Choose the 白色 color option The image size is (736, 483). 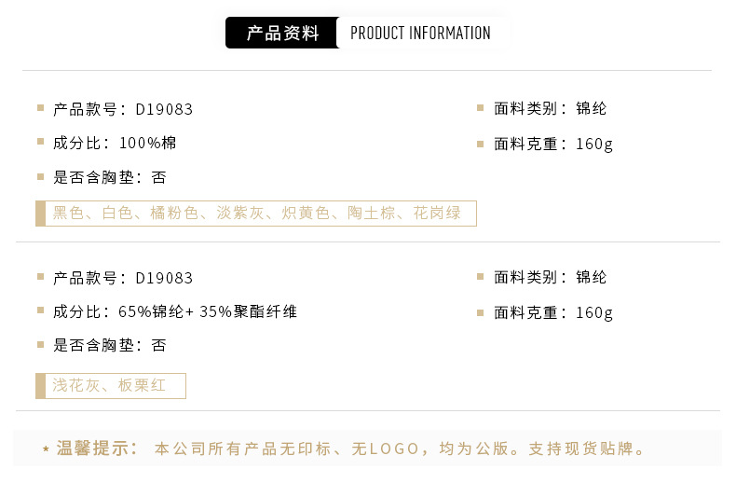pos(117,214)
